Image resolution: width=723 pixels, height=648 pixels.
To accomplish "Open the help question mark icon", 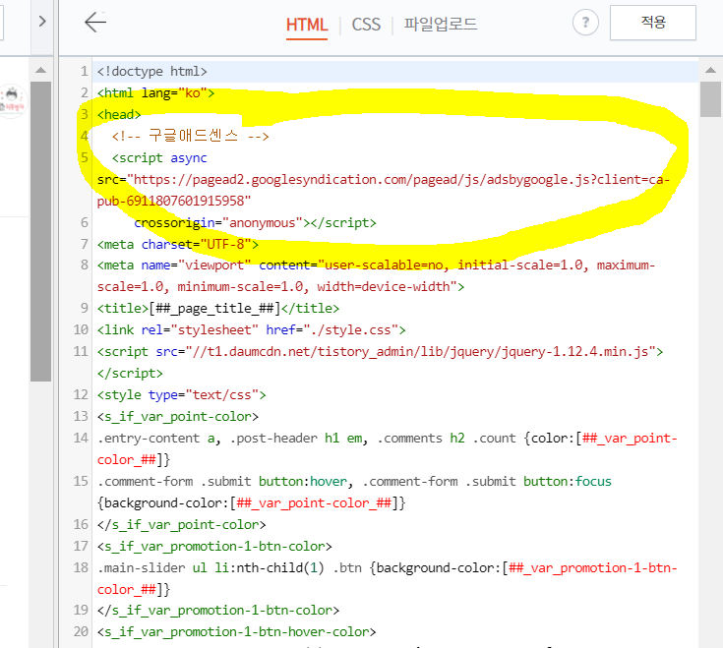I will pos(585,23).
